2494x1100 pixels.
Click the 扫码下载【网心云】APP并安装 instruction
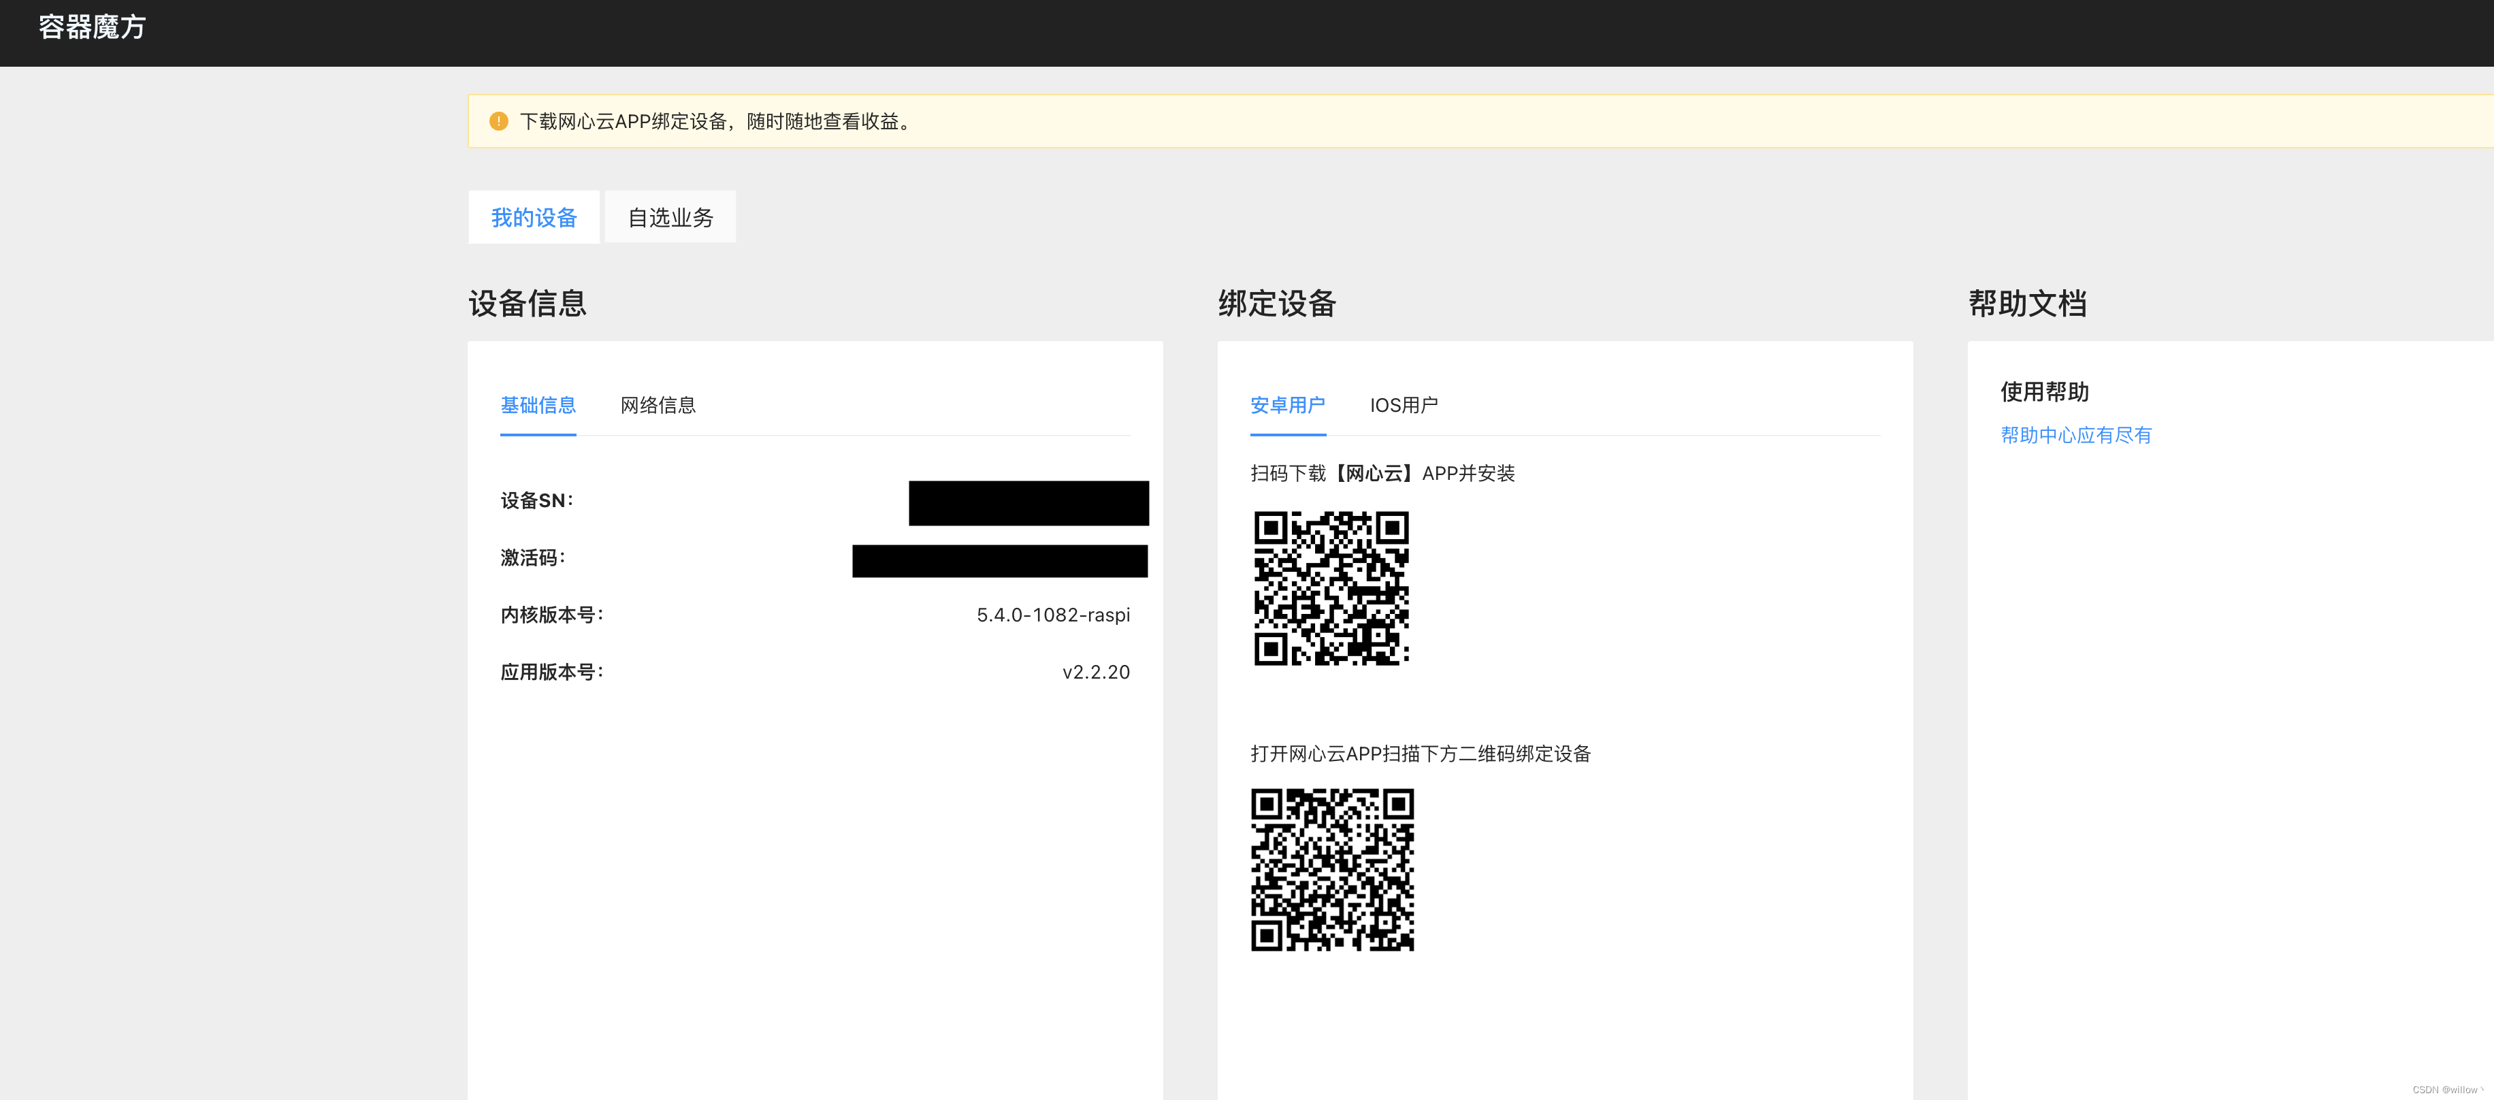(x=1382, y=474)
